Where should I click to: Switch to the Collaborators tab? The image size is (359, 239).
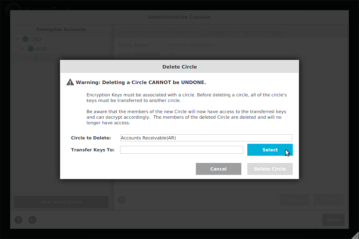220,33
